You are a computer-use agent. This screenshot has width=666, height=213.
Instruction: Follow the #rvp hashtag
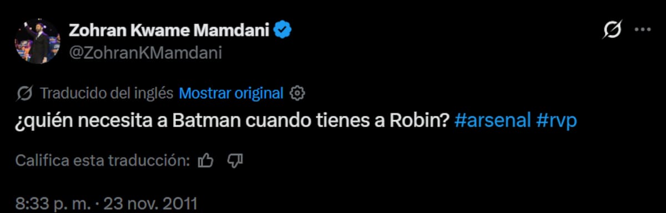(x=557, y=121)
